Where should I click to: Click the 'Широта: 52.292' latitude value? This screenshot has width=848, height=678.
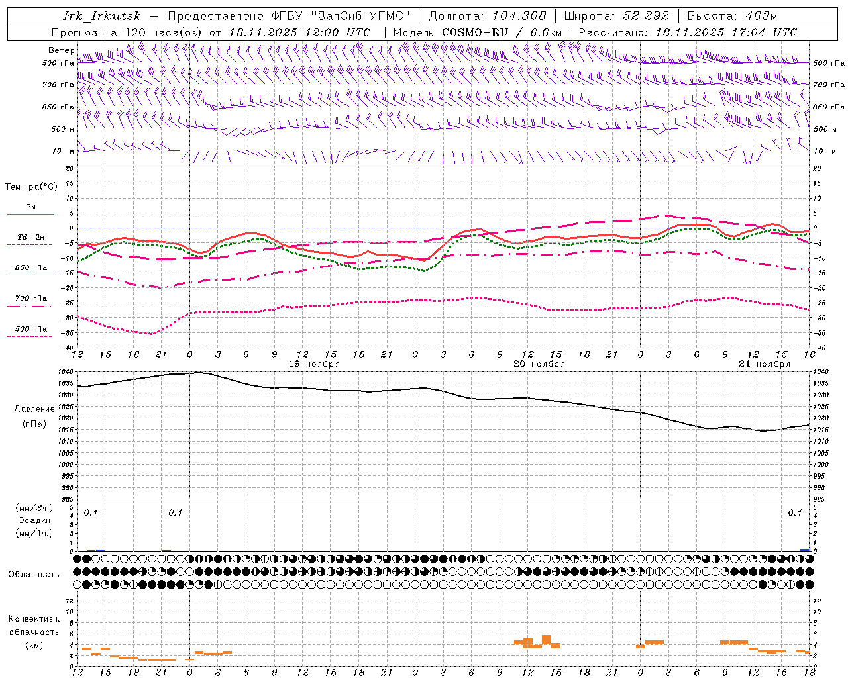click(x=617, y=16)
